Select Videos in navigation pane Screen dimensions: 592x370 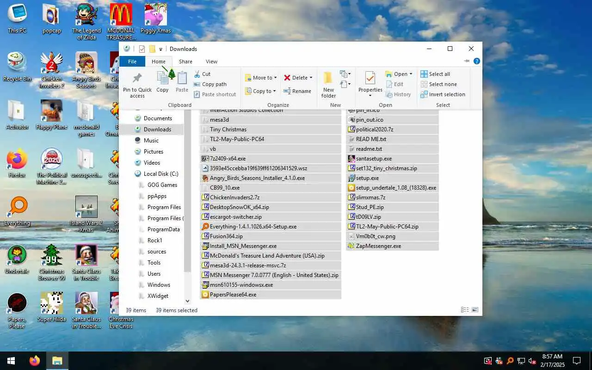[x=152, y=163]
